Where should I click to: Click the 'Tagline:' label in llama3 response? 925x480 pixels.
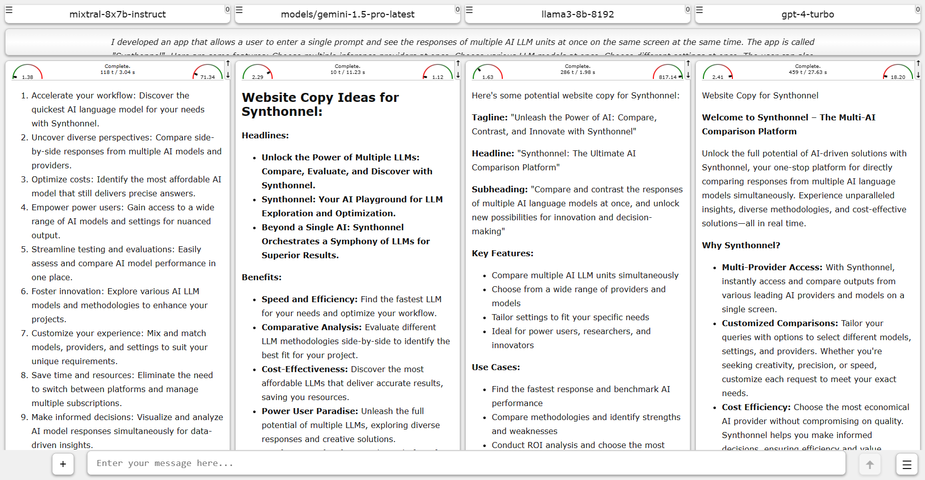490,117
